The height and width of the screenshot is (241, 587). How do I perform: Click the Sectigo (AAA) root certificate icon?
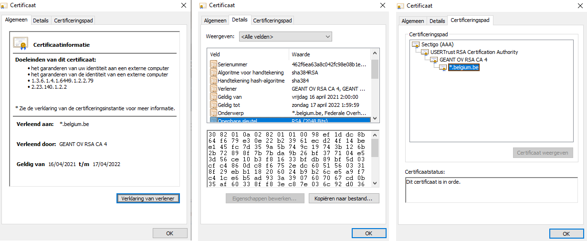coord(415,44)
